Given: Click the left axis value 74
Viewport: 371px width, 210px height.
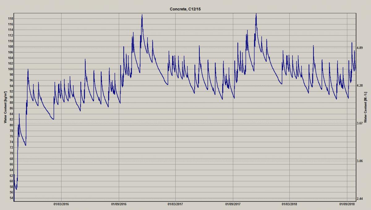Looking at the screenshot, I should point(11,142).
